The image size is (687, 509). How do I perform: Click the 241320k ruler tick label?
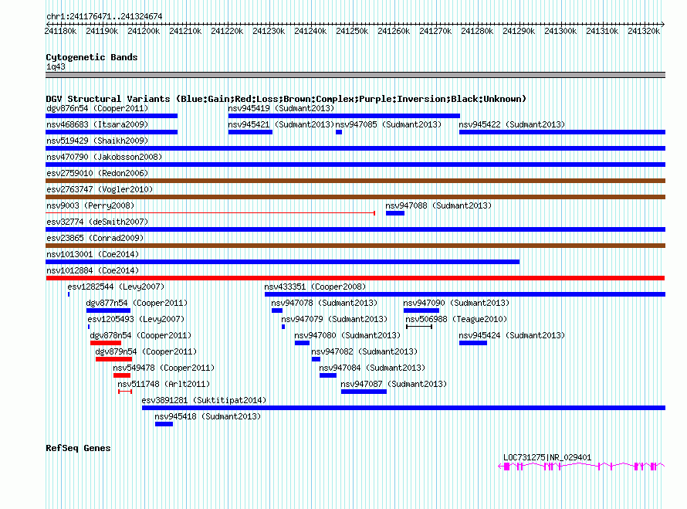click(x=644, y=31)
